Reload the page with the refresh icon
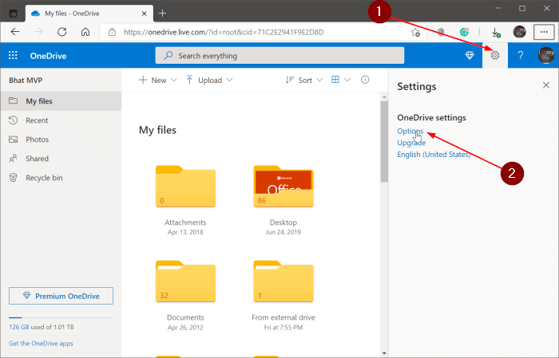Image resolution: width=559 pixels, height=358 pixels. point(62,32)
